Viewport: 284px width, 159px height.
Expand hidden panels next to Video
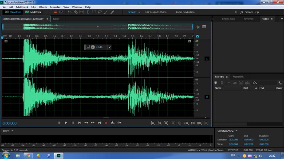coord(282,19)
